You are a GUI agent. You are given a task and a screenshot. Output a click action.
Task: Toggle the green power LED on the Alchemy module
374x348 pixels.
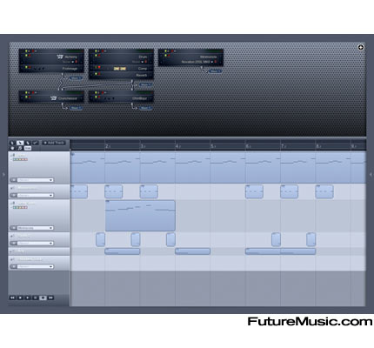pyautogui.click(x=26, y=55)
